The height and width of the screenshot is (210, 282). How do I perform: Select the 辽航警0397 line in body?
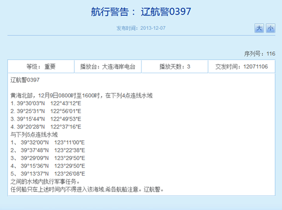click(x=25, y=80)
